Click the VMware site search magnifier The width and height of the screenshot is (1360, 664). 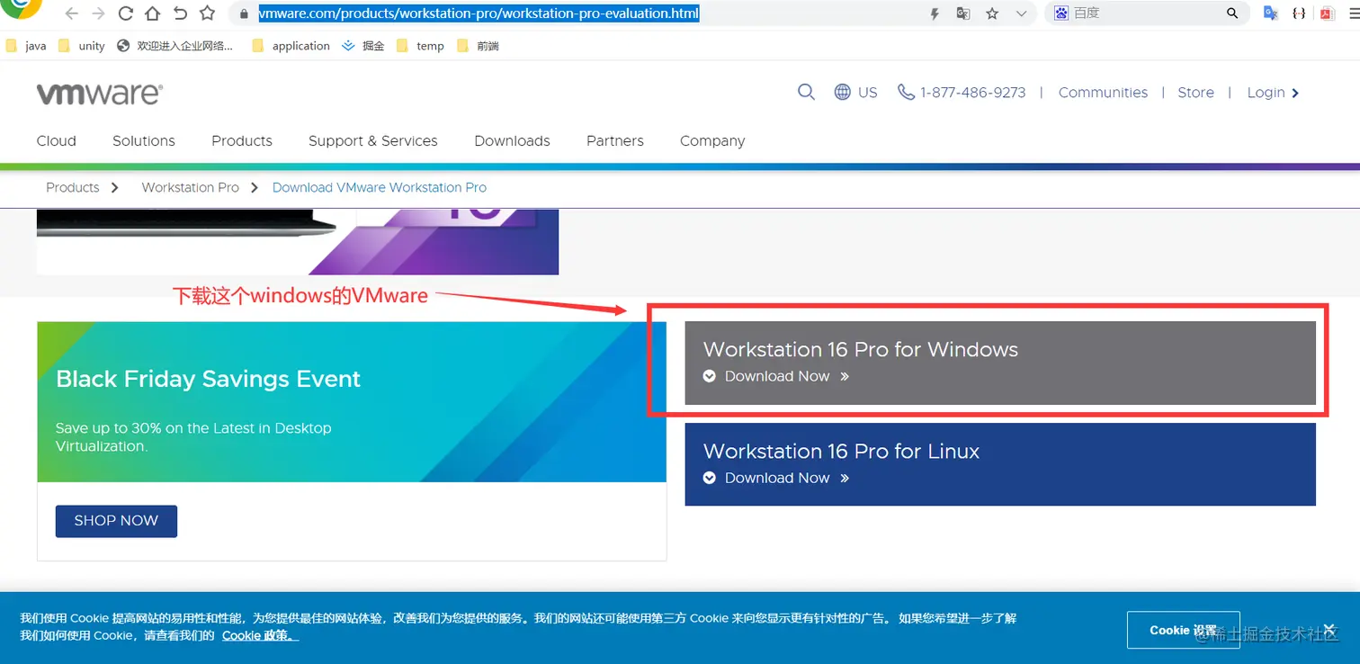(806, 92)
